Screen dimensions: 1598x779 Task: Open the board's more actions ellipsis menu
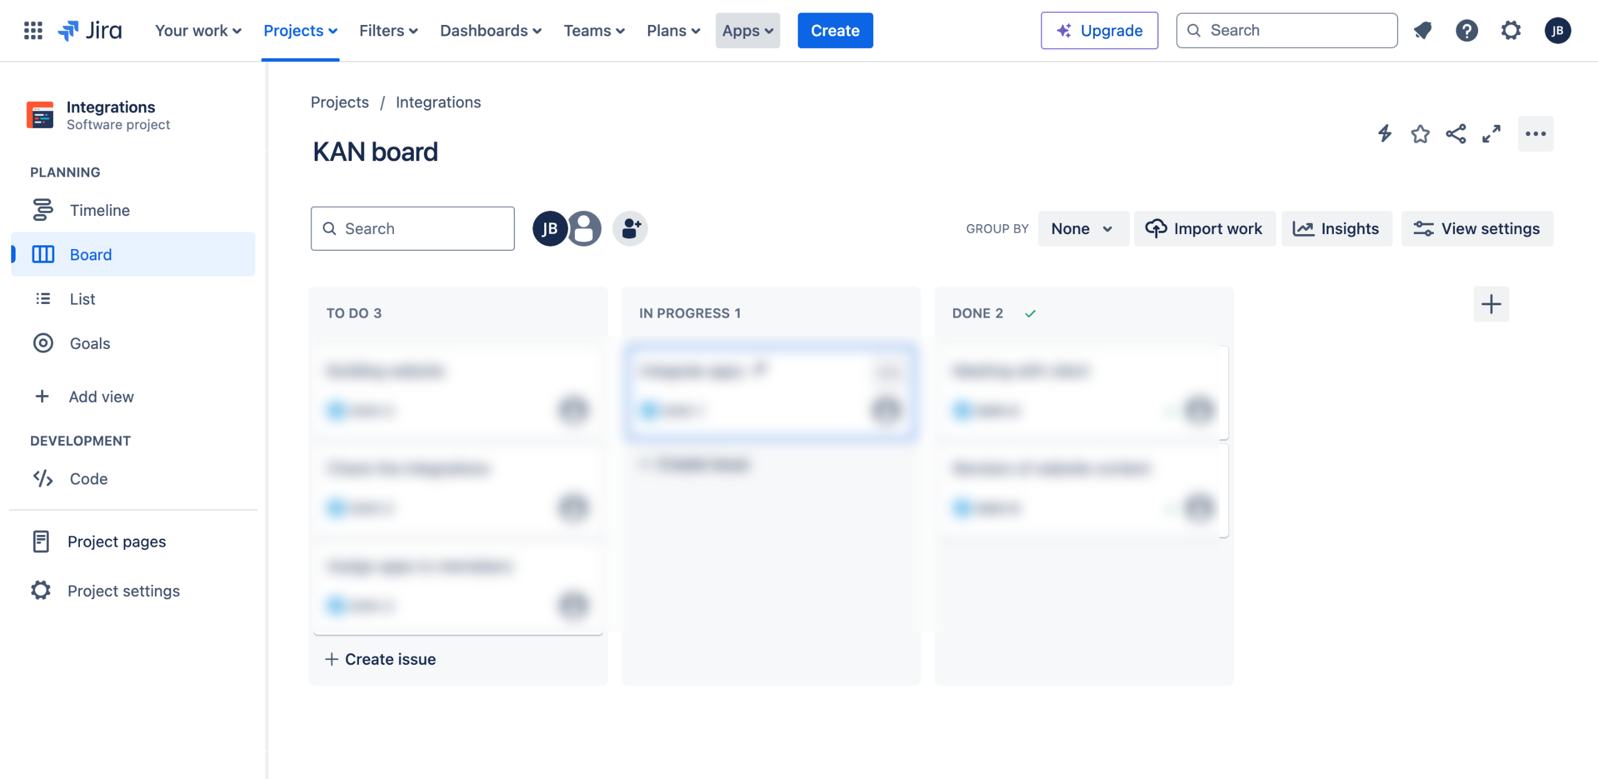tap(1535, 134)
